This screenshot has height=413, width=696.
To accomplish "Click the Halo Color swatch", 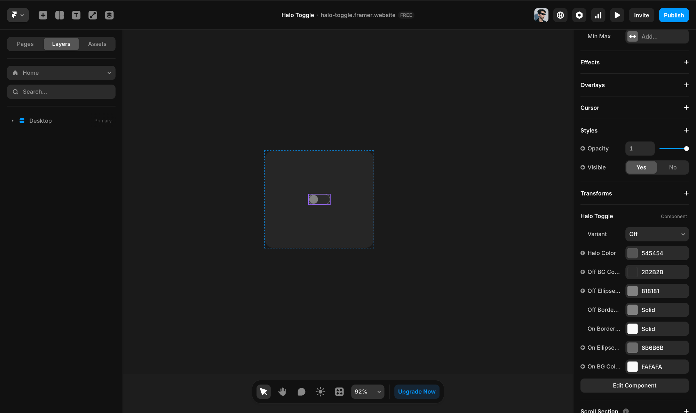I will tap(633, 253).
